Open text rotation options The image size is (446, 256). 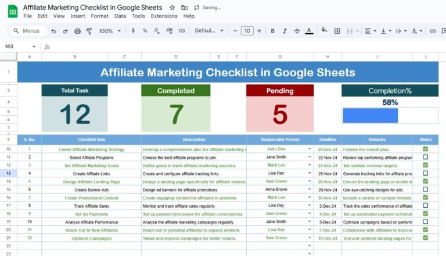click(x=417, y=31)
